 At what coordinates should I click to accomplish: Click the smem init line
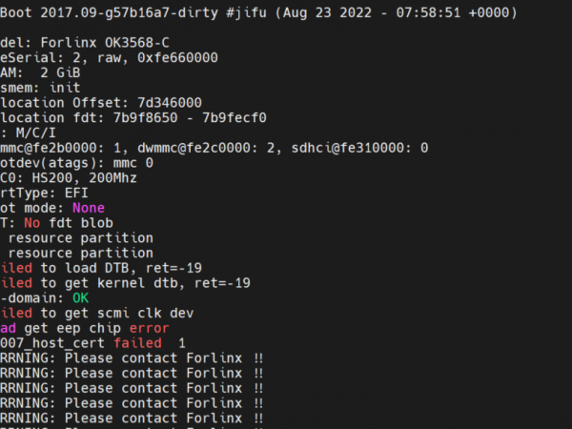(x=40, y=88)
